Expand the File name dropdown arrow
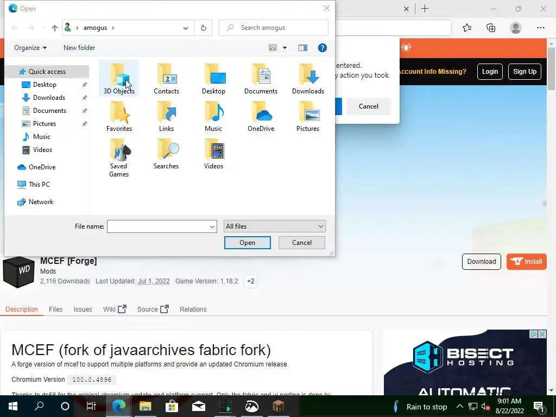The height and width of the screenshot is (417, 556). 212,226
